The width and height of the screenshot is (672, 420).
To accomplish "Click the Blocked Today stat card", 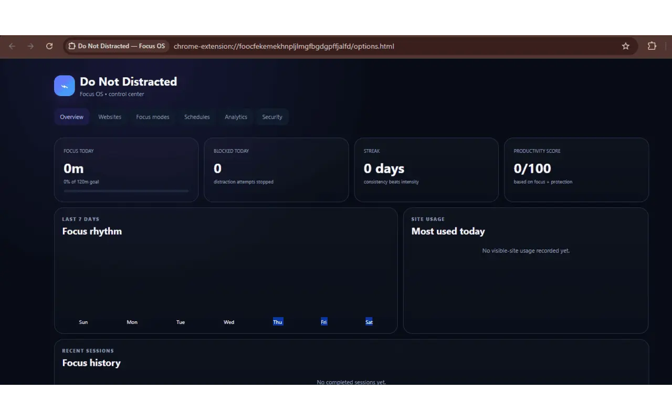I will tap(276, 170).
